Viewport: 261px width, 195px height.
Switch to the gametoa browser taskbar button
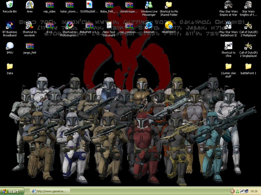[50, 191]
